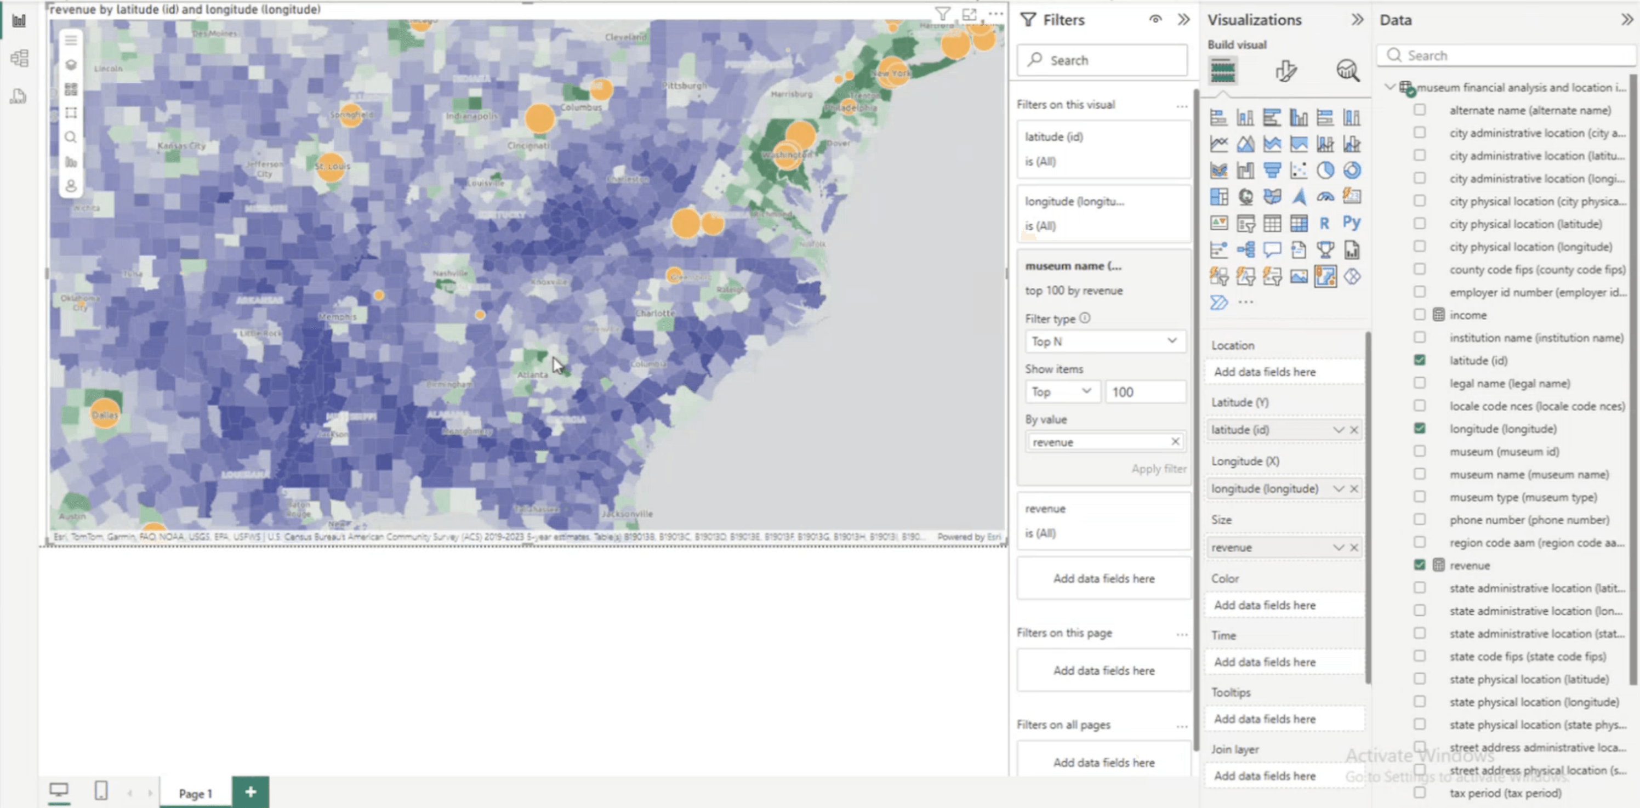Screen dimensions: 1640x808
Task: Select the funnel chart visual
Action: tap(1273, 170)
